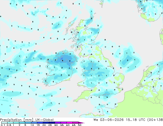Click the '25' legend scale label
The width and height of the screenshot is (163, 126).
click(x=50, y=125)
